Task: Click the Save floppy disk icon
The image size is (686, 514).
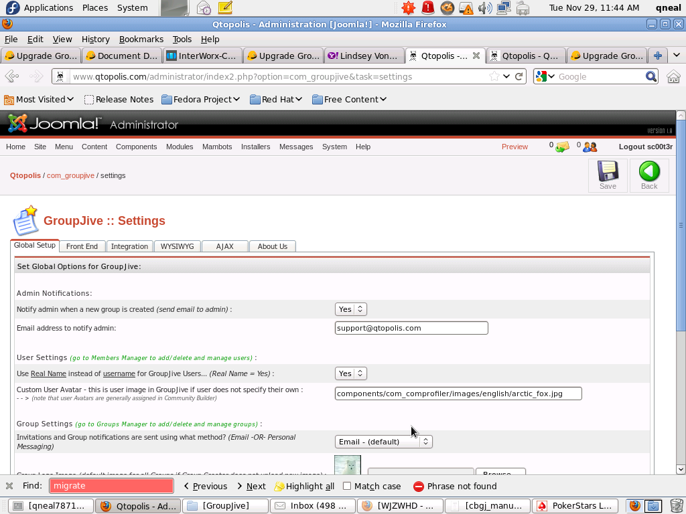Action: pyautogui.click(x=608, y=171)
